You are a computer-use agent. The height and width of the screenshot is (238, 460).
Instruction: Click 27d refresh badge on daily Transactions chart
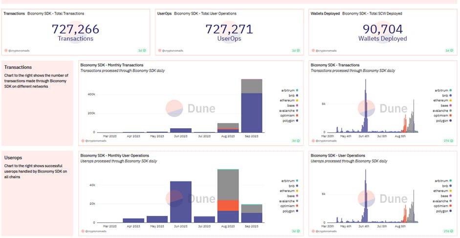click(x=449, y=141)
